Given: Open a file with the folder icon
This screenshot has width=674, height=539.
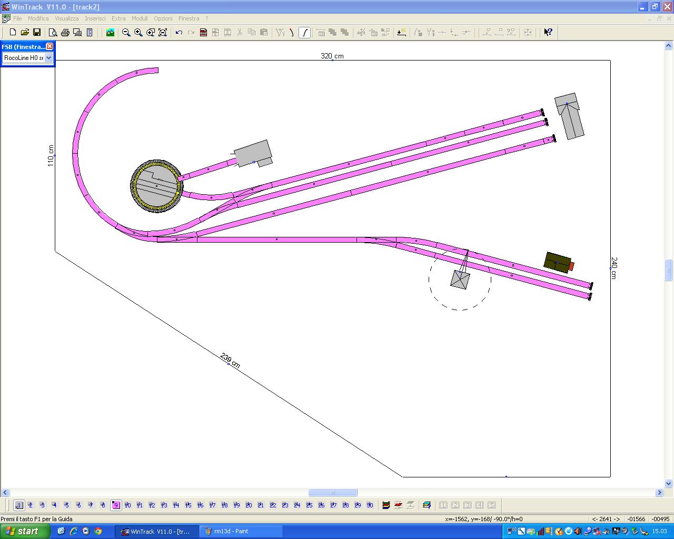Looking at the screenshot, I should (x=25, y=32).
